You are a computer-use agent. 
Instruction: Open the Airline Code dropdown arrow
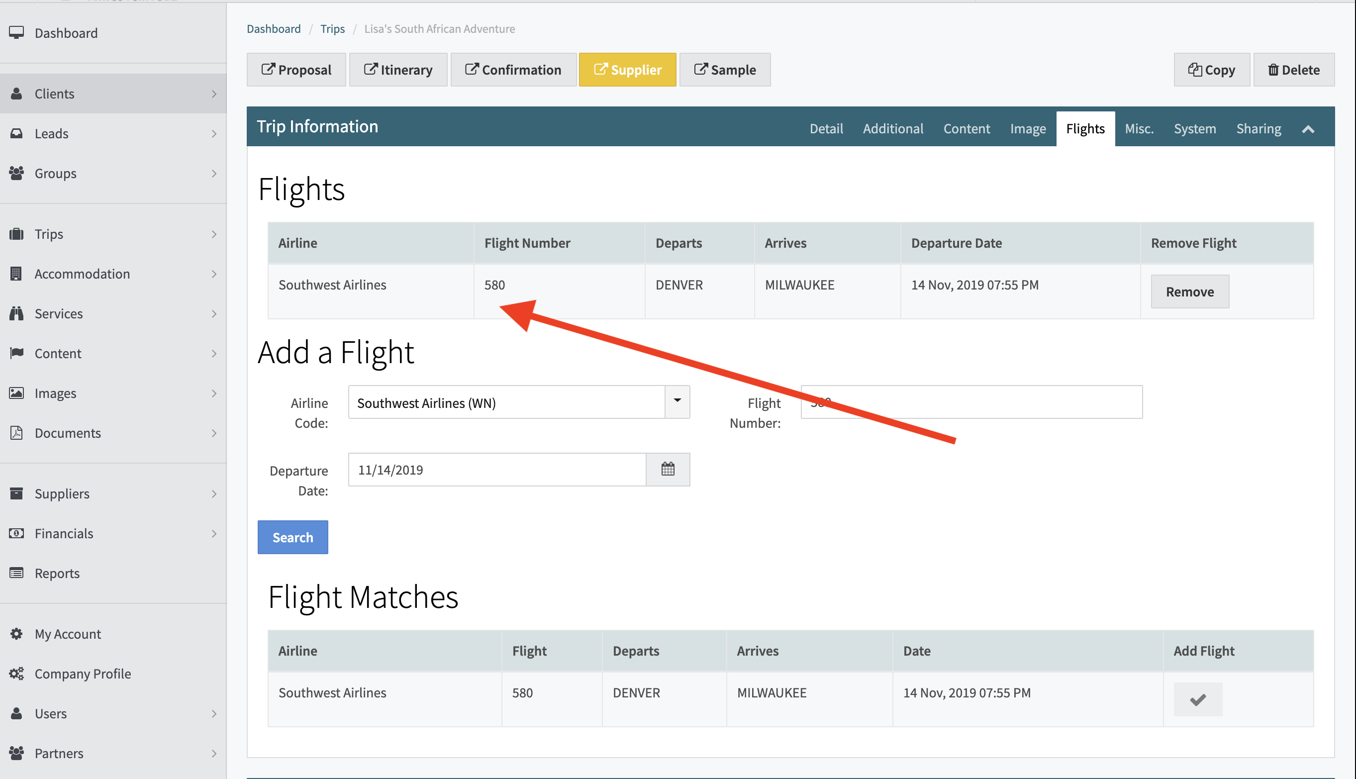pyautogui.click(x=677, y=401)
